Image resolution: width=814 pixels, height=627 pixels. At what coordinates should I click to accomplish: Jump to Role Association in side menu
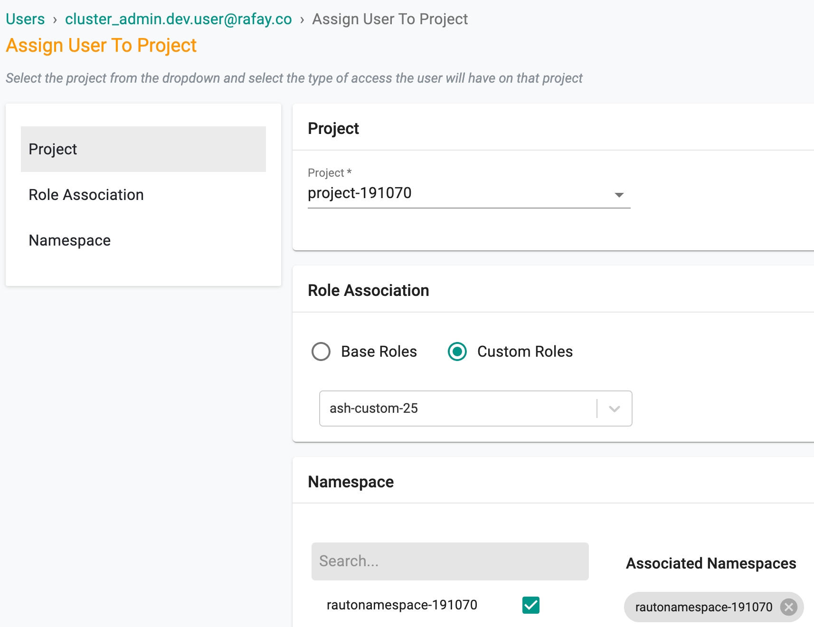coord(143,195)
